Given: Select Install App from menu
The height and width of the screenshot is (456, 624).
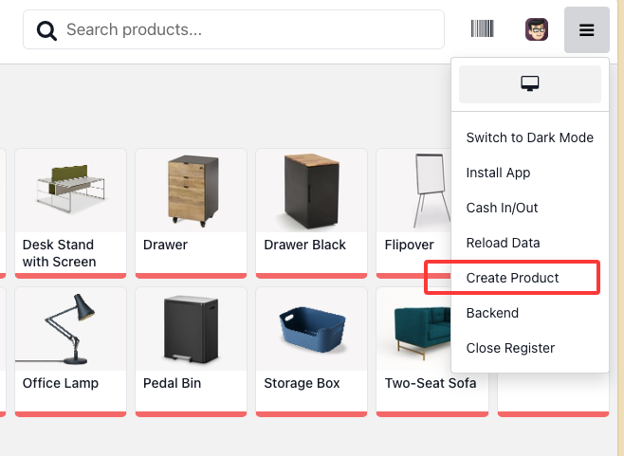Looking at the screenshot, I should point(498,173).
